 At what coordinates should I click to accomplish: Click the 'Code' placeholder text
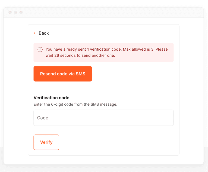click(43, 118)
